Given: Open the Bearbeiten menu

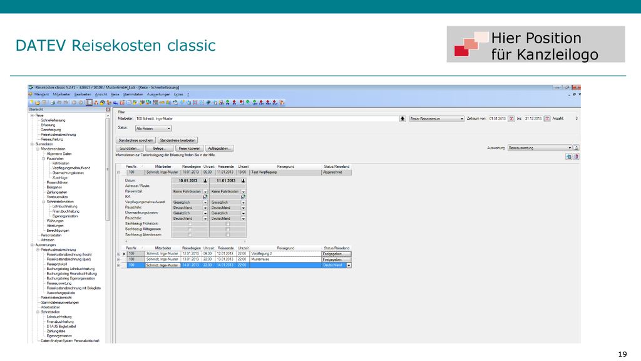Looking at the screenshot, I should point(82,95).
